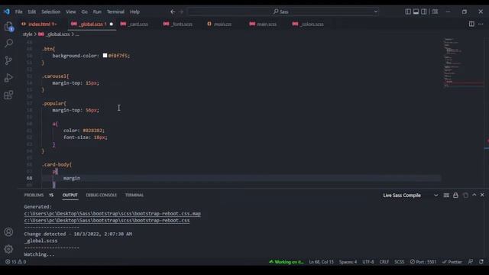
Task: Click the code minimap overview
Action: (463, 63)
